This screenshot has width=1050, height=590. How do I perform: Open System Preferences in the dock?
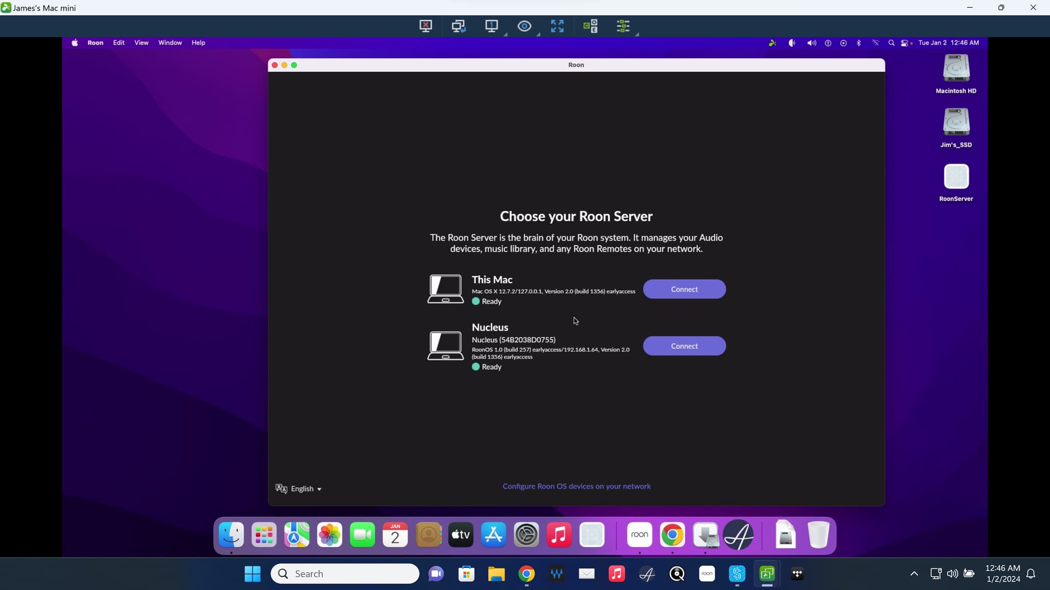tap(527, 535)
